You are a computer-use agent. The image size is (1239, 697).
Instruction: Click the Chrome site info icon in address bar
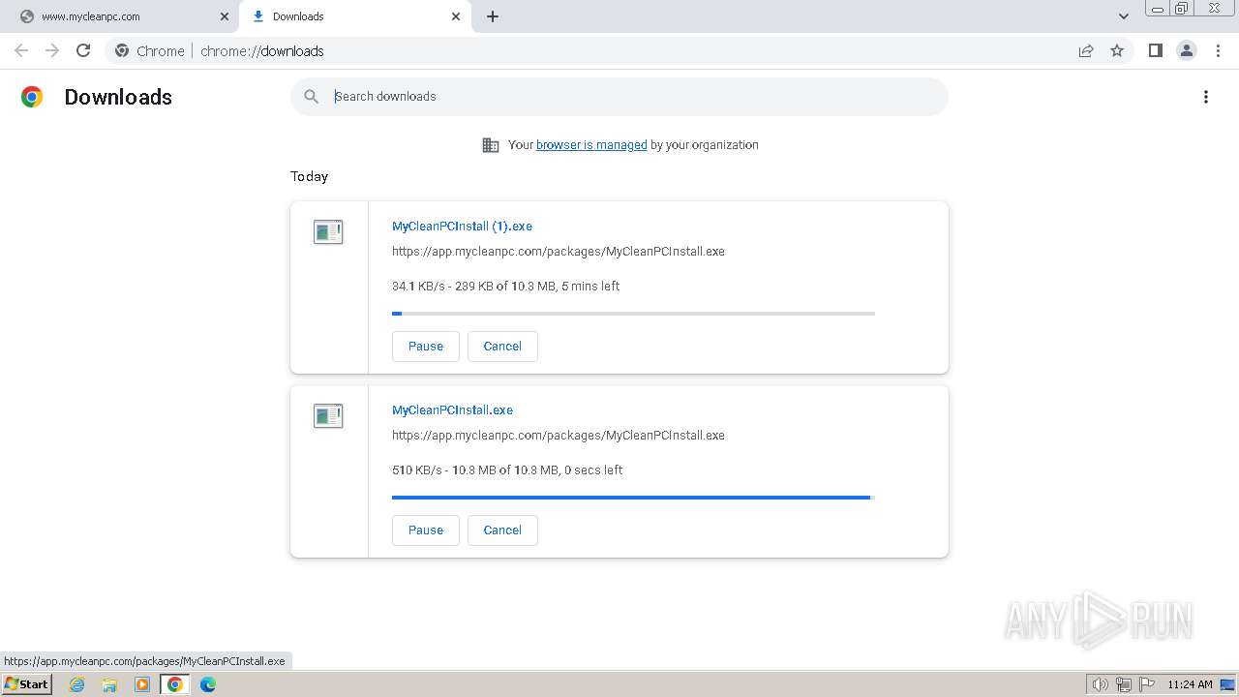pos(122,50)
